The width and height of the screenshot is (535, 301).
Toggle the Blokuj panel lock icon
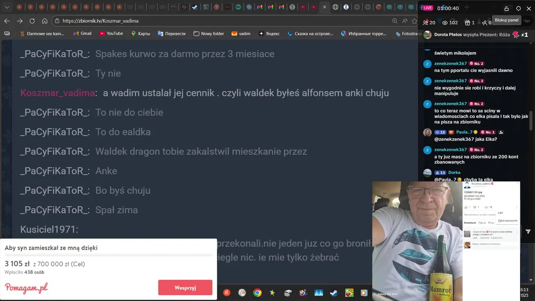click(x=507, y=8)
